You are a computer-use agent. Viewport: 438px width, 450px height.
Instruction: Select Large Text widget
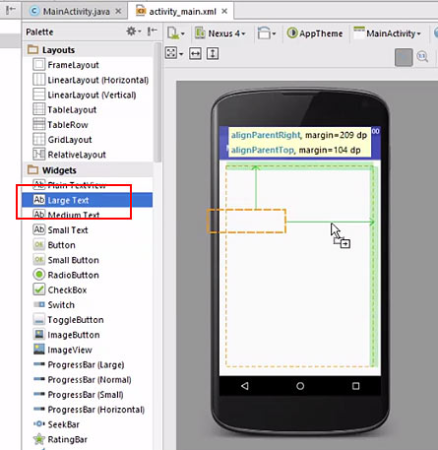click(x=88, y=200)
